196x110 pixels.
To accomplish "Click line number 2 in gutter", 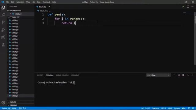I will (x=43, y=19).
